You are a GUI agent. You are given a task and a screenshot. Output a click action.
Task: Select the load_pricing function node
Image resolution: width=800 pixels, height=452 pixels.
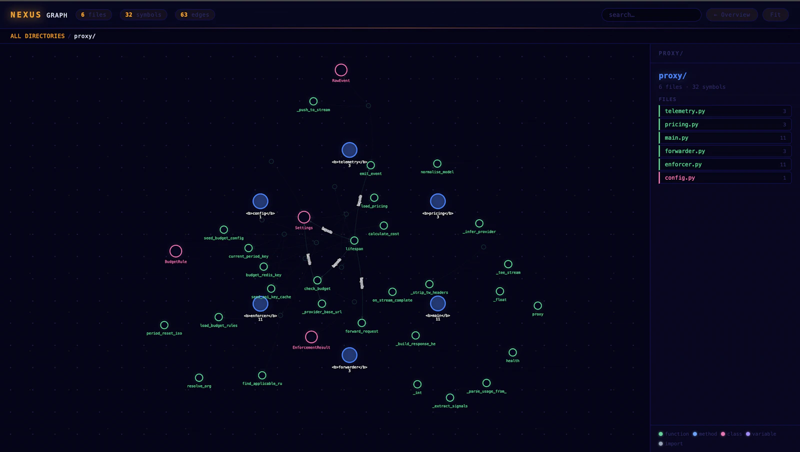click(374, 198)
